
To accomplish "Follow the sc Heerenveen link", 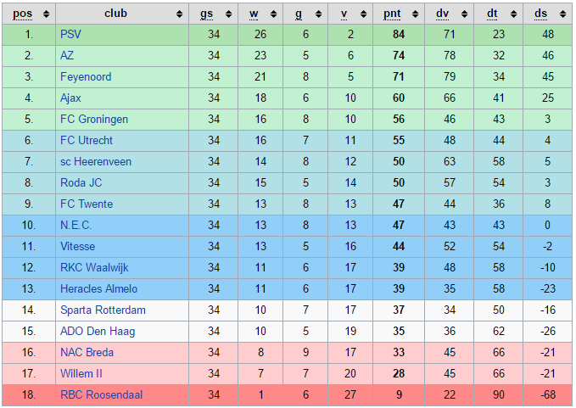I will tap(93, 162).
